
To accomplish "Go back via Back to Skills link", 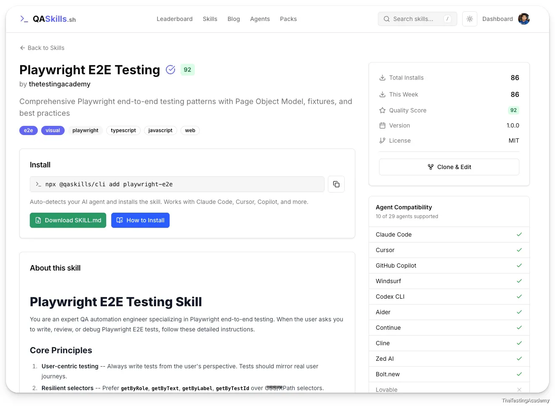I will [42, 48].
